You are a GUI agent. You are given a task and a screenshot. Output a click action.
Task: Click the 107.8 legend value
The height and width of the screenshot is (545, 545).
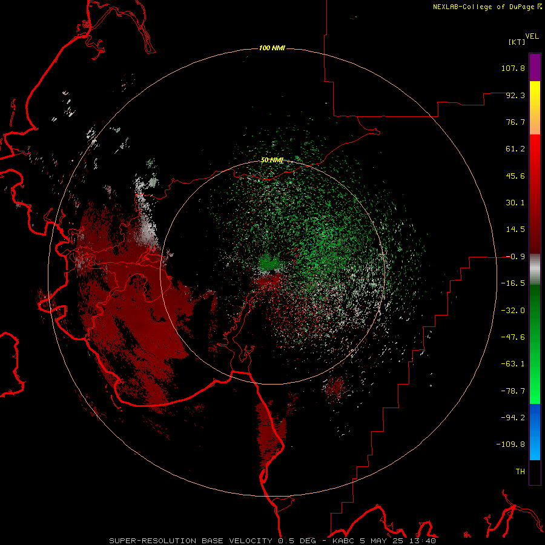coord(513,68)
